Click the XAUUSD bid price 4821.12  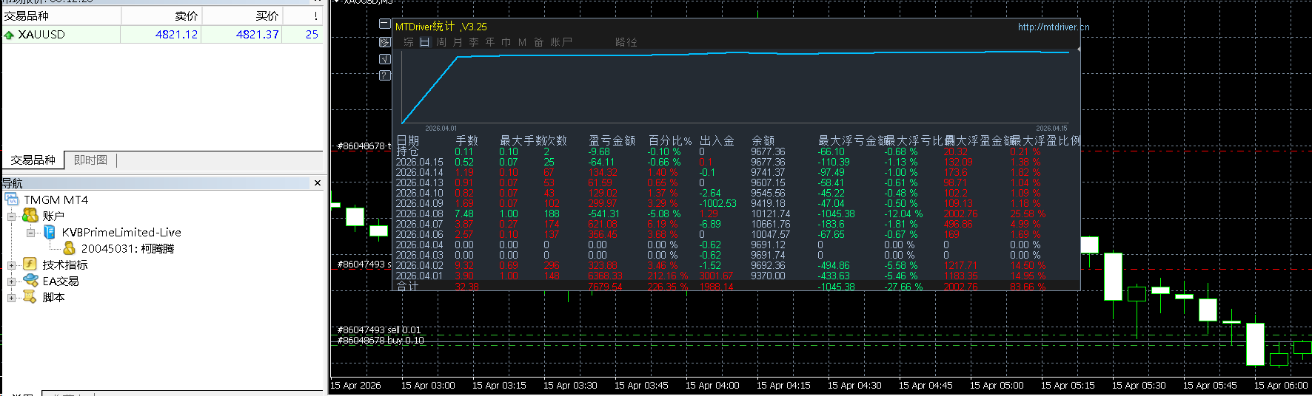176,35
